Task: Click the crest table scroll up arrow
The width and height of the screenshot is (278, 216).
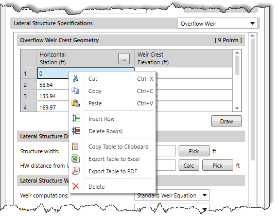Action: (237, 52)
